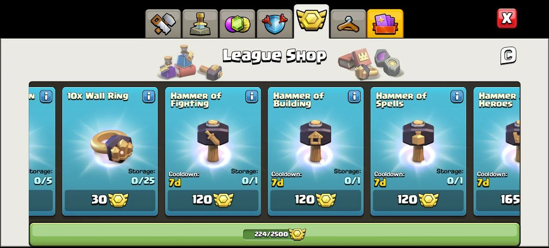
Task: Open the gems and resources tab
Action: point(237,24)
